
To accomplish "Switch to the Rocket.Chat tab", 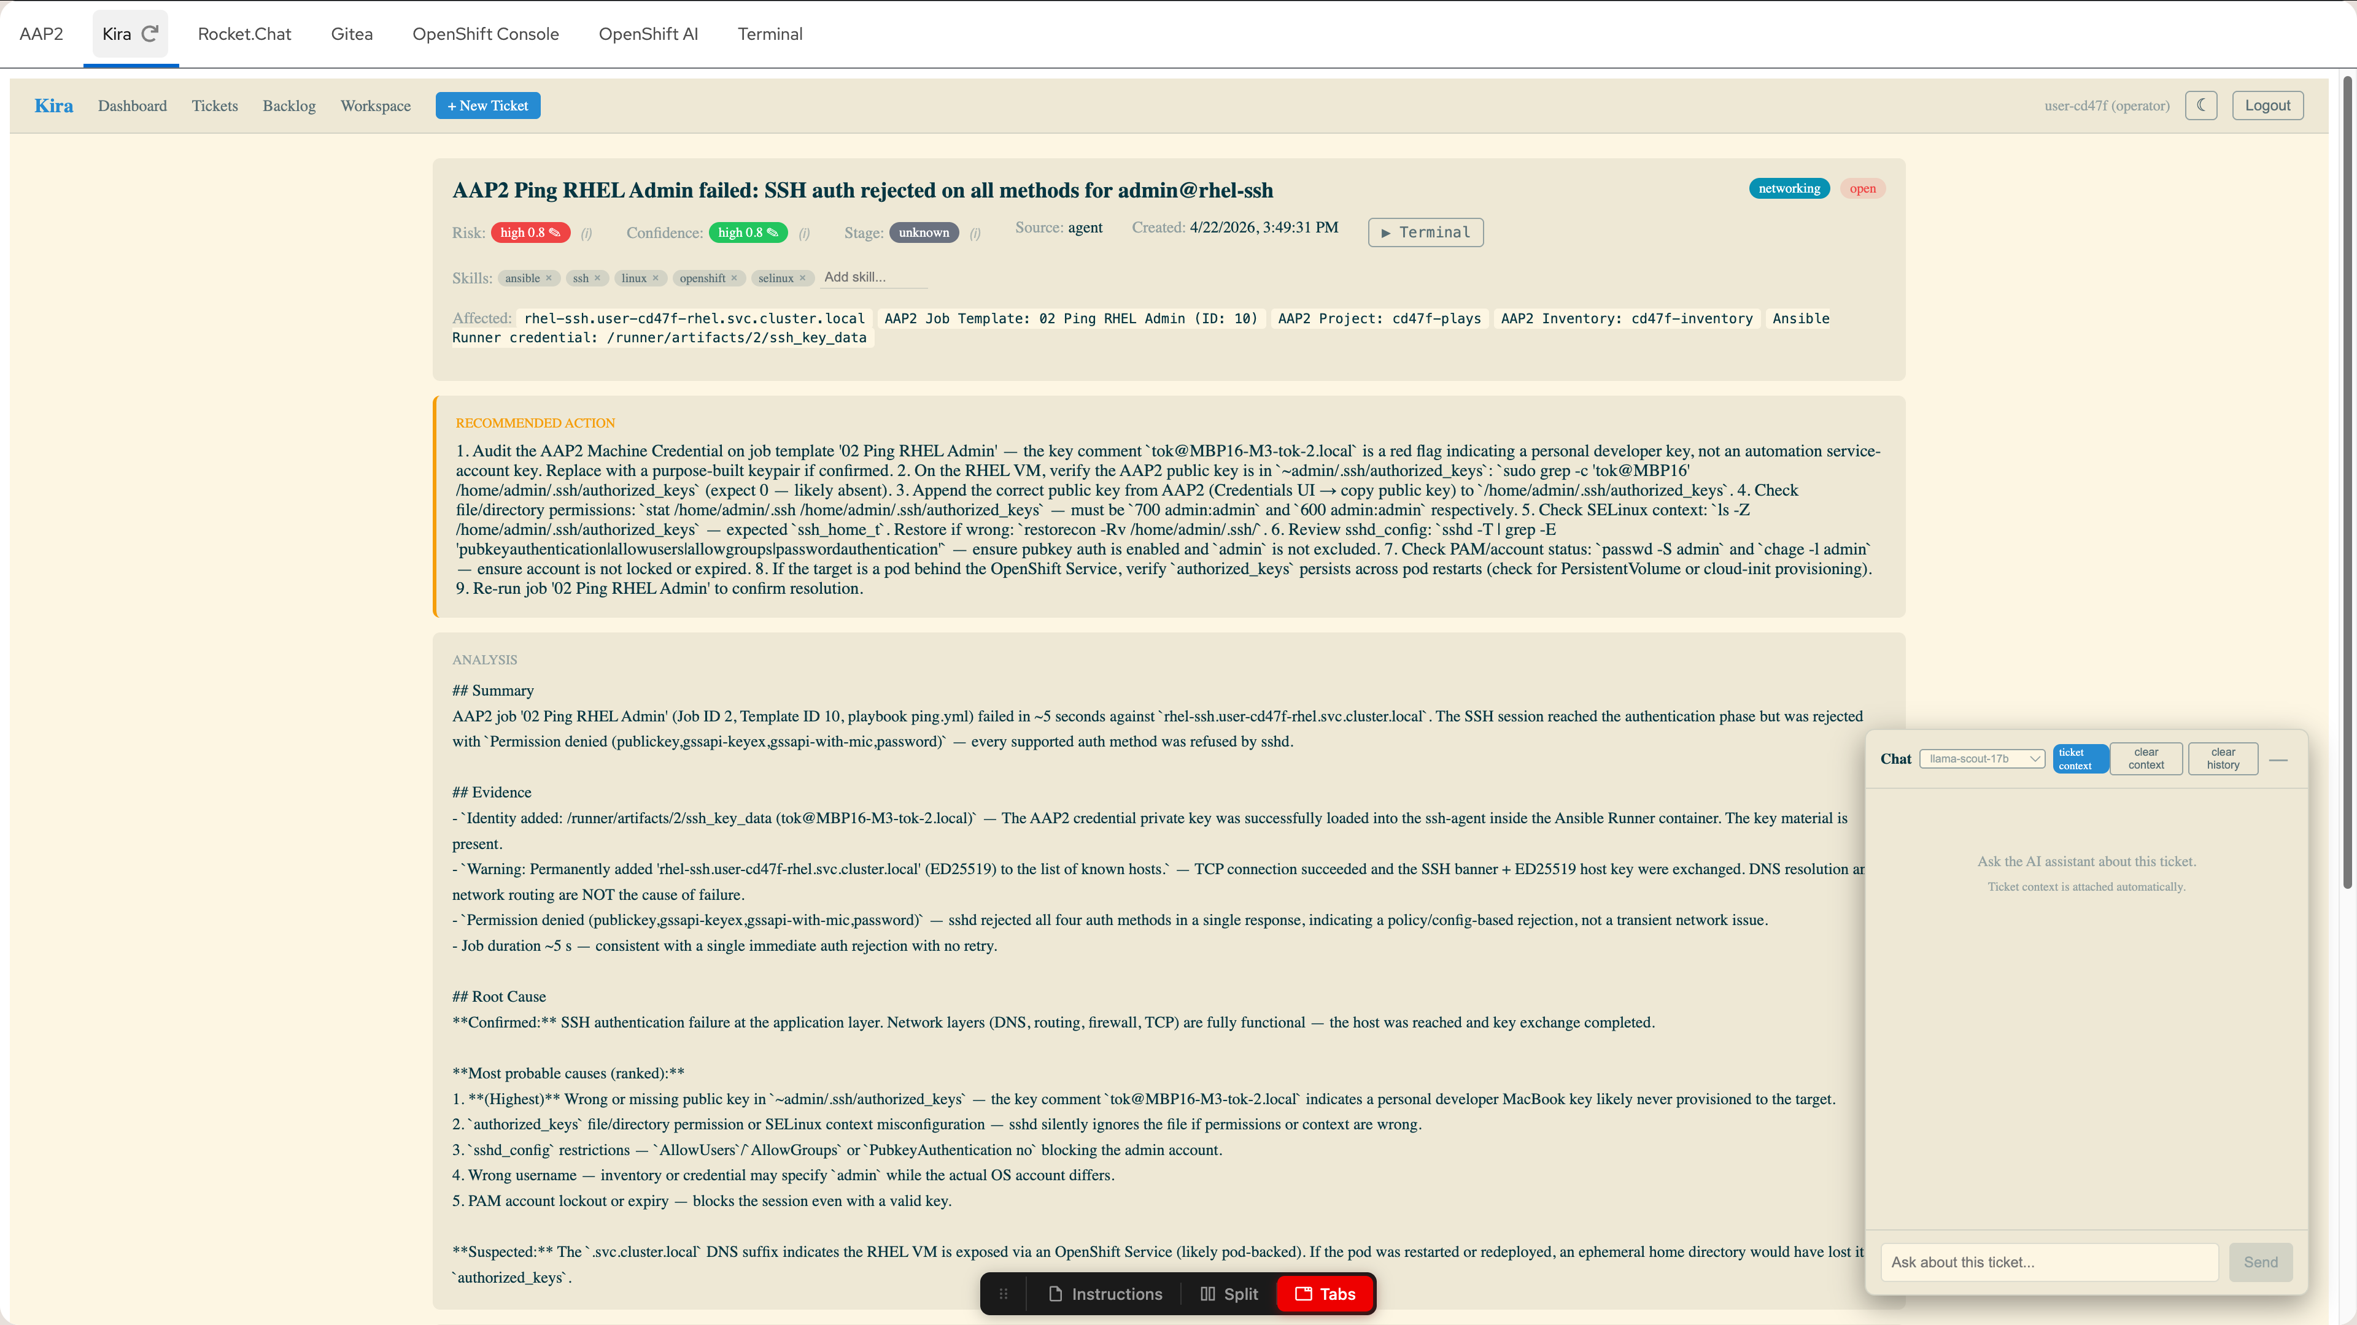I will (x=244, y=34).
